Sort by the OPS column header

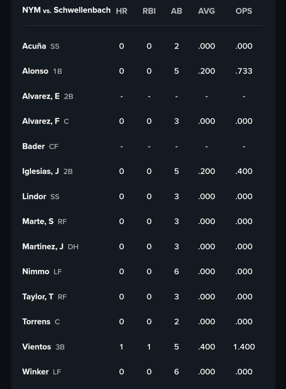click(244, 11)
